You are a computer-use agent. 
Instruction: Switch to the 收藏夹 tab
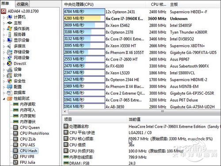click(x=23, y=4)
